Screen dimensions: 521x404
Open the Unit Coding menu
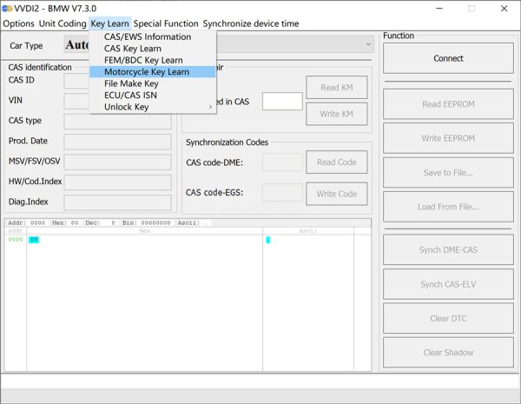click(x=63, y=23)
